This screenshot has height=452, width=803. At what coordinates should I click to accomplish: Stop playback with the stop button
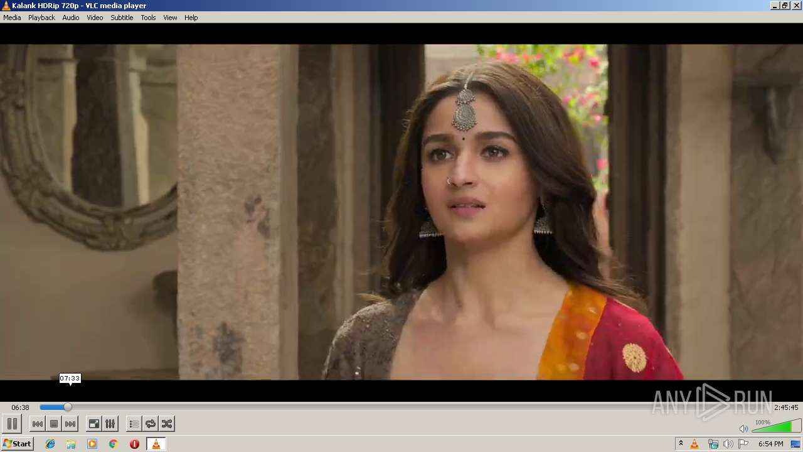pos(54,424)
